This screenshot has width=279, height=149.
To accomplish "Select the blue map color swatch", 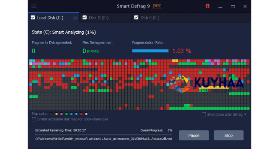I will pos(71,113).
